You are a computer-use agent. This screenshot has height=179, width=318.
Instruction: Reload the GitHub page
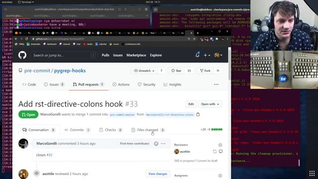tap(26, 39)
